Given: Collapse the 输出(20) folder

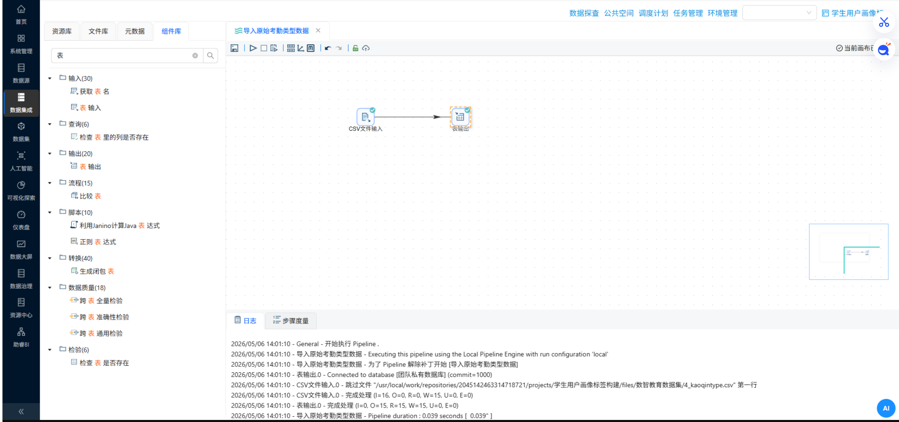Looking at the screenshot, I should coord(50,153).
